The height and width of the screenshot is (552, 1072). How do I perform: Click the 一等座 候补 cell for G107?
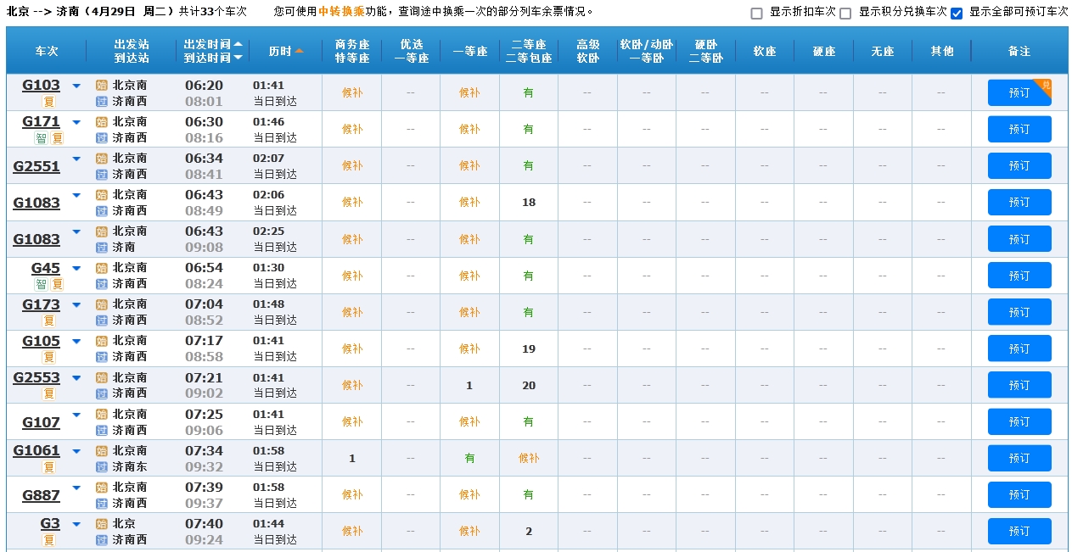pos(469,421)
